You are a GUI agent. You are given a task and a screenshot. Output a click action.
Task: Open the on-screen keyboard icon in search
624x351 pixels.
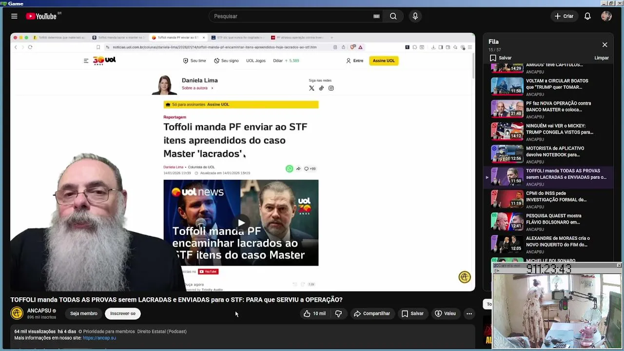tap(376, 16)
